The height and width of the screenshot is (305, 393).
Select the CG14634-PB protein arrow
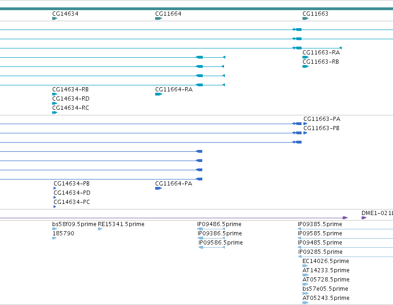[54, 188]
